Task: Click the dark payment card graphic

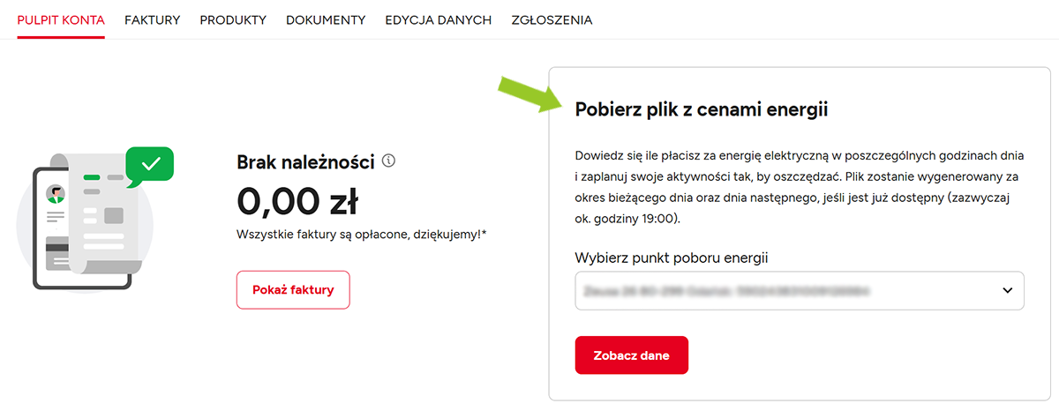Action: 57,250
